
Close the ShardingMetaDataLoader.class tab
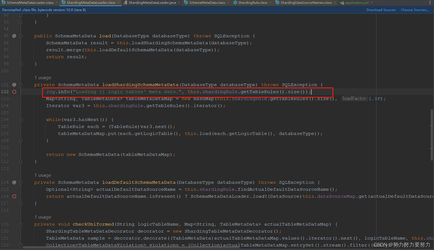tap(118, 3)
